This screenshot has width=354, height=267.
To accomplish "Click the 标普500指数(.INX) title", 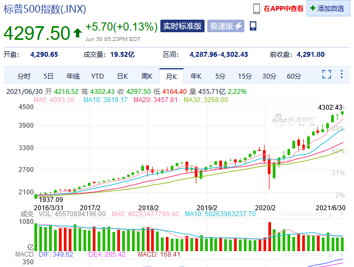I will point(45,9).
